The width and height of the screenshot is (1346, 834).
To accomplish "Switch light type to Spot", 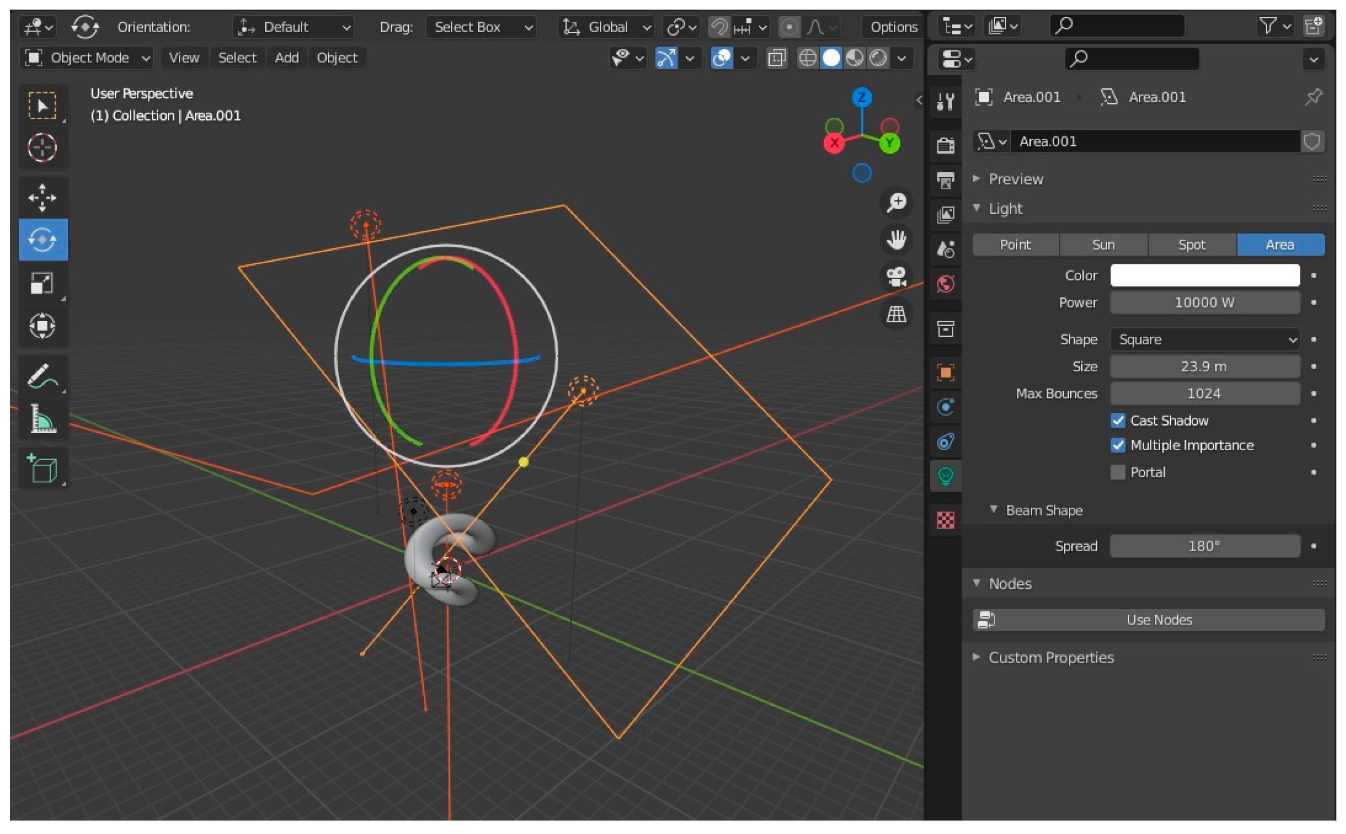I will coord(1192,245).
